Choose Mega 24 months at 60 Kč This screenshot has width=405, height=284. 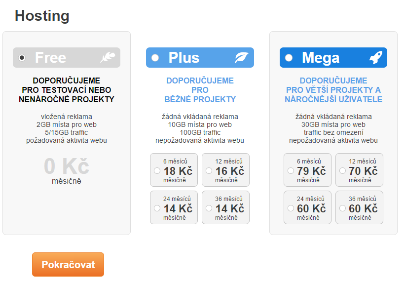point(291,208)
